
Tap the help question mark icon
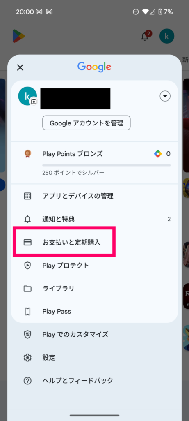click(27, 380)
